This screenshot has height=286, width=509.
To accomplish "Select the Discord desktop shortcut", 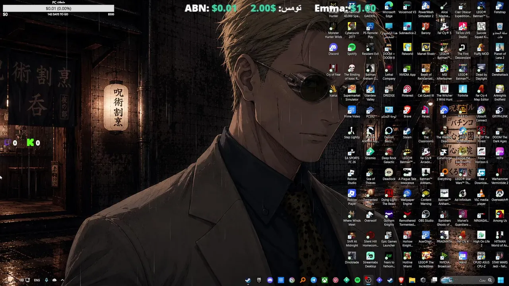I will [x=333, y=49].
